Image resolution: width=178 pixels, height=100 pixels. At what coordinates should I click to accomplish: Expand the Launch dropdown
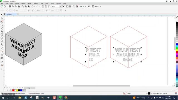(101, 6)
